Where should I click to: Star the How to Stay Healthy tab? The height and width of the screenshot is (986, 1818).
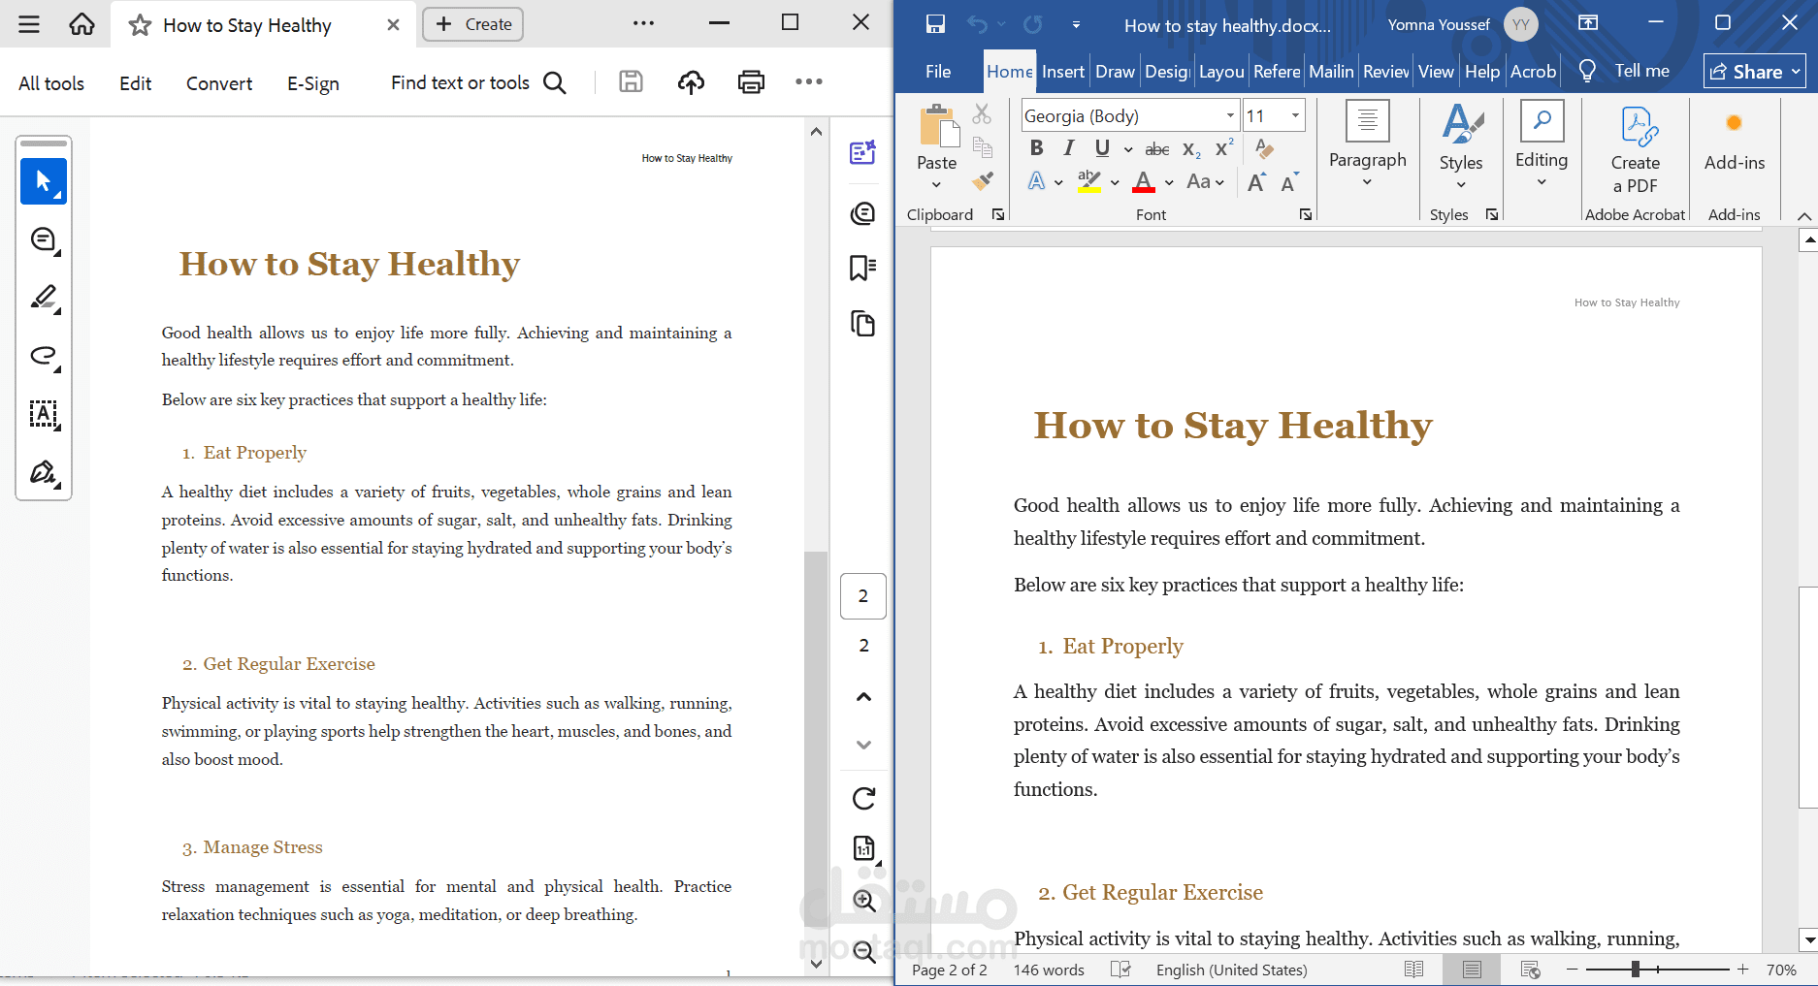point(140,25)
